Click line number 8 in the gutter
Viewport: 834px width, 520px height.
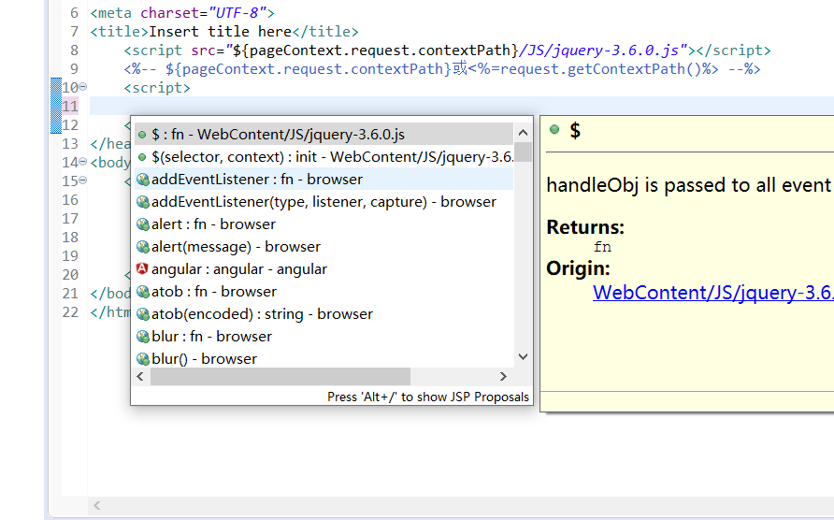[74, 50]
